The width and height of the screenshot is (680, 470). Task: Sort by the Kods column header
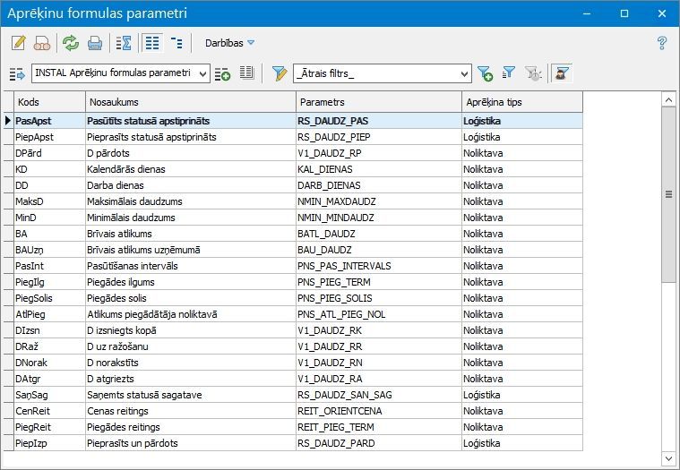pos(50,102)
